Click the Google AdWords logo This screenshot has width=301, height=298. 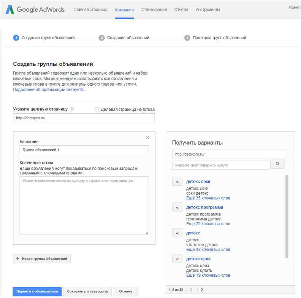[35, 10]
